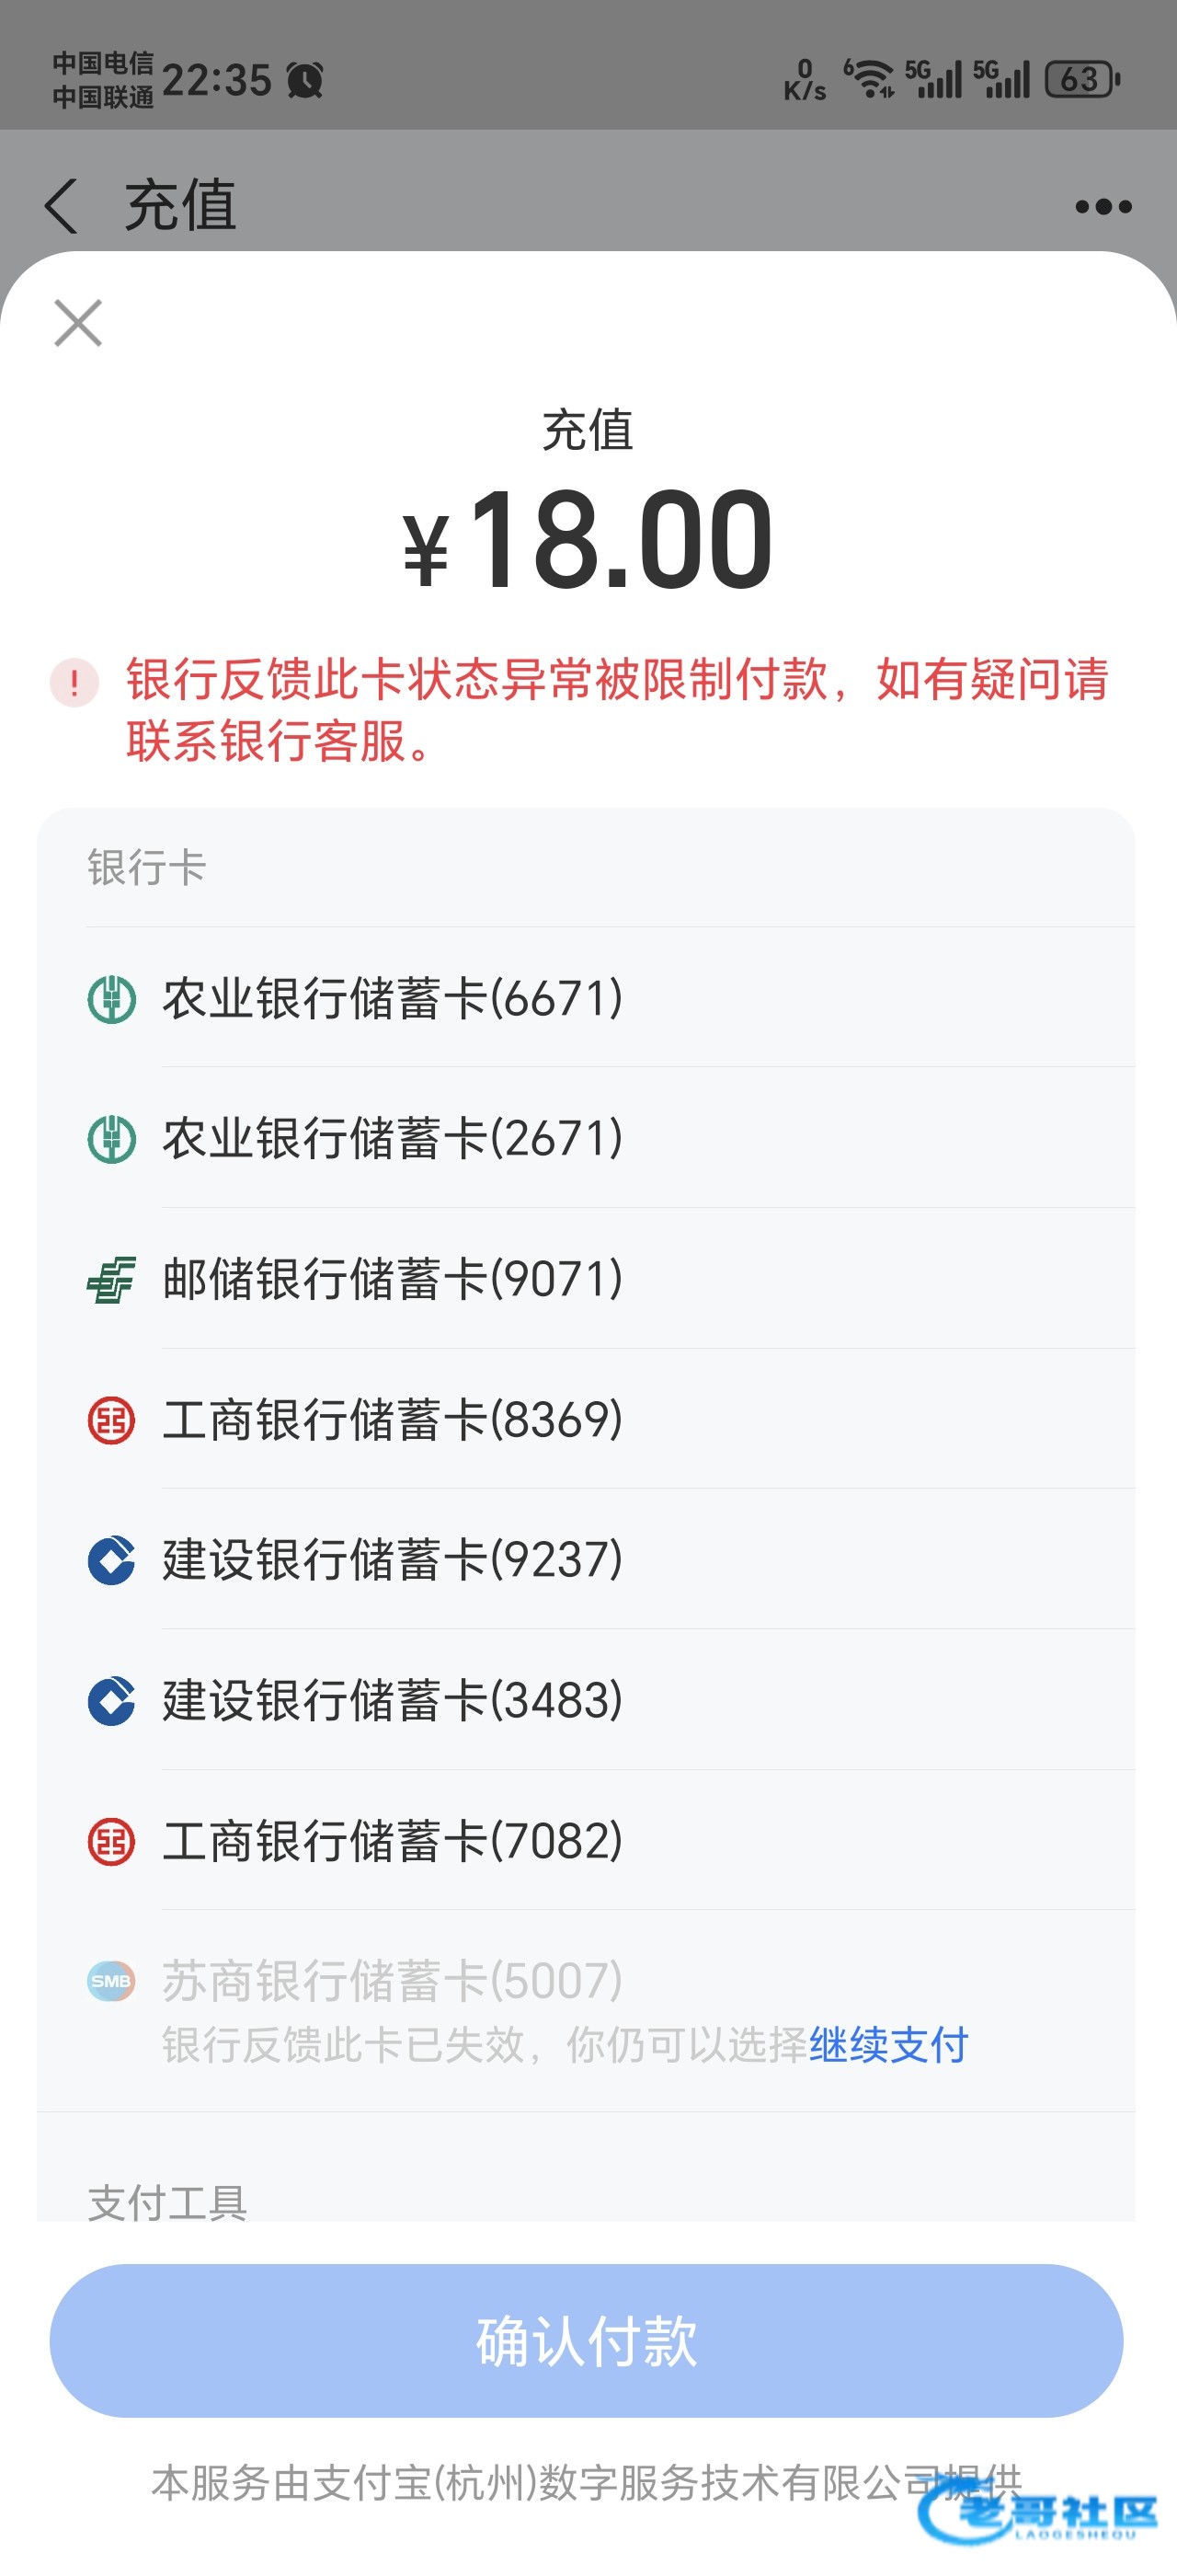Tap the Postal Savings Bank logo icon
Screen dimensions: 1177x2576
[x=111, y=1279]
